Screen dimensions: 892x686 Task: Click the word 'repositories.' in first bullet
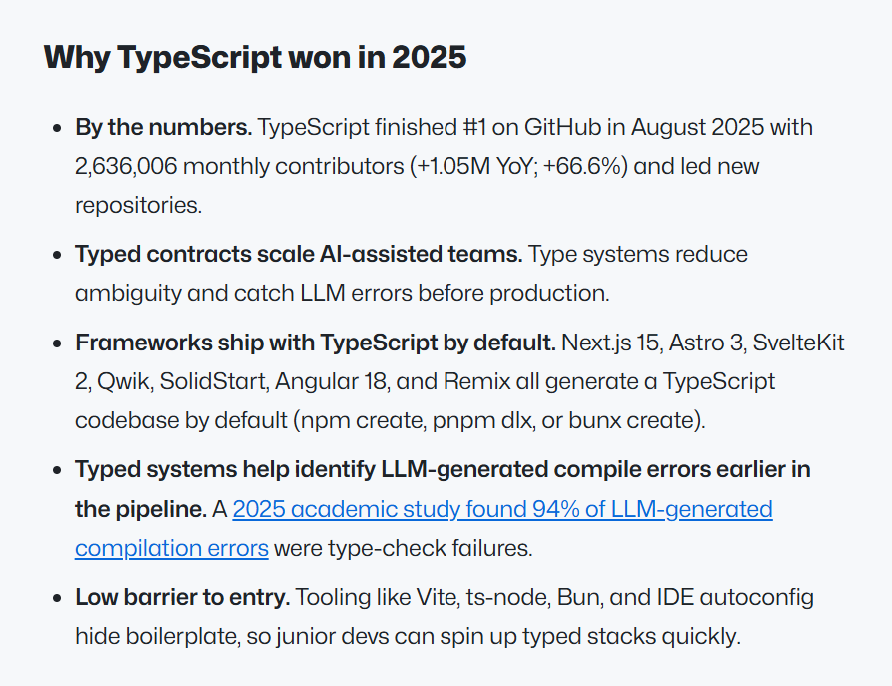tap(138, 206)
